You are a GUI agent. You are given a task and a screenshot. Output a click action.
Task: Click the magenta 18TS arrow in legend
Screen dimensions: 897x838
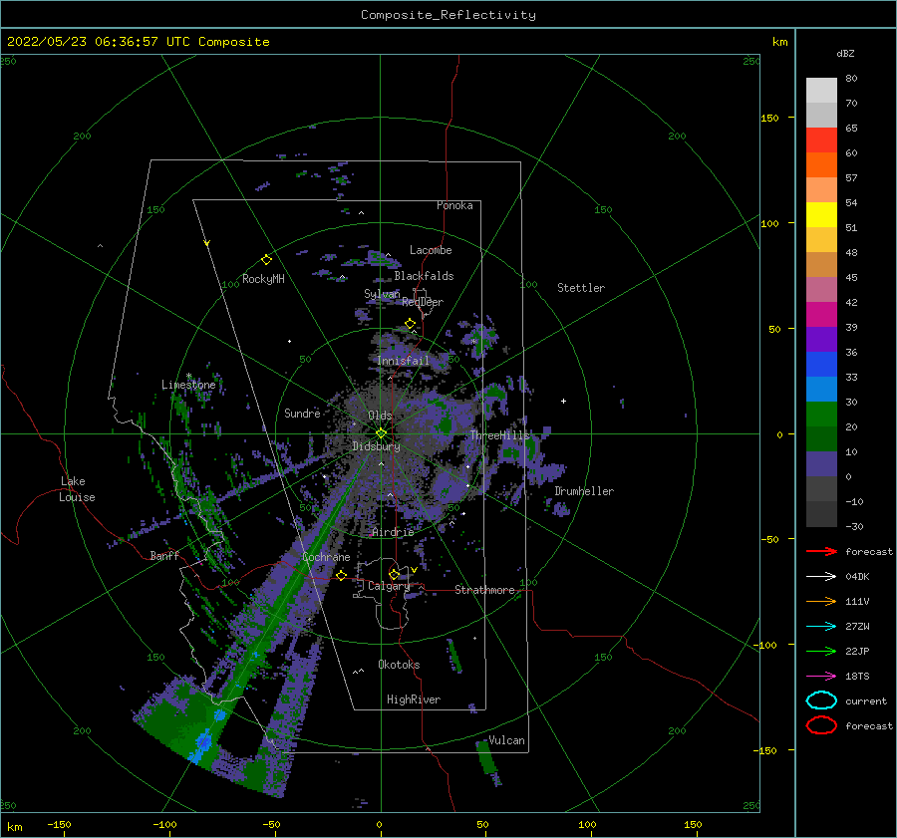coord(821,677)
